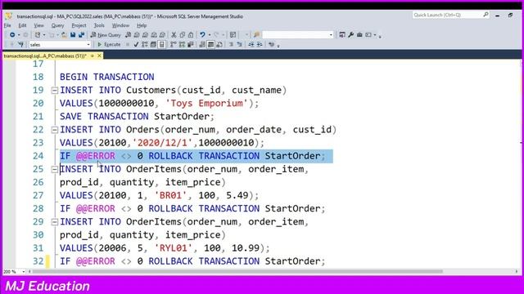Open the Help menu
The image size is (524, 294).
coord(142,25)
